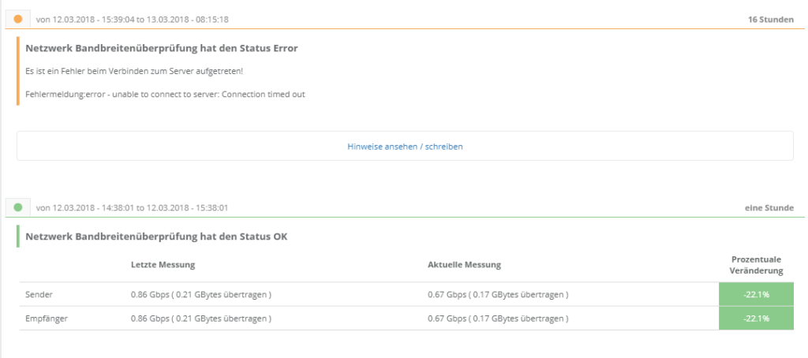Select the 'Sender' row label
Screen dimensions: 808x358
coord(39,295)
